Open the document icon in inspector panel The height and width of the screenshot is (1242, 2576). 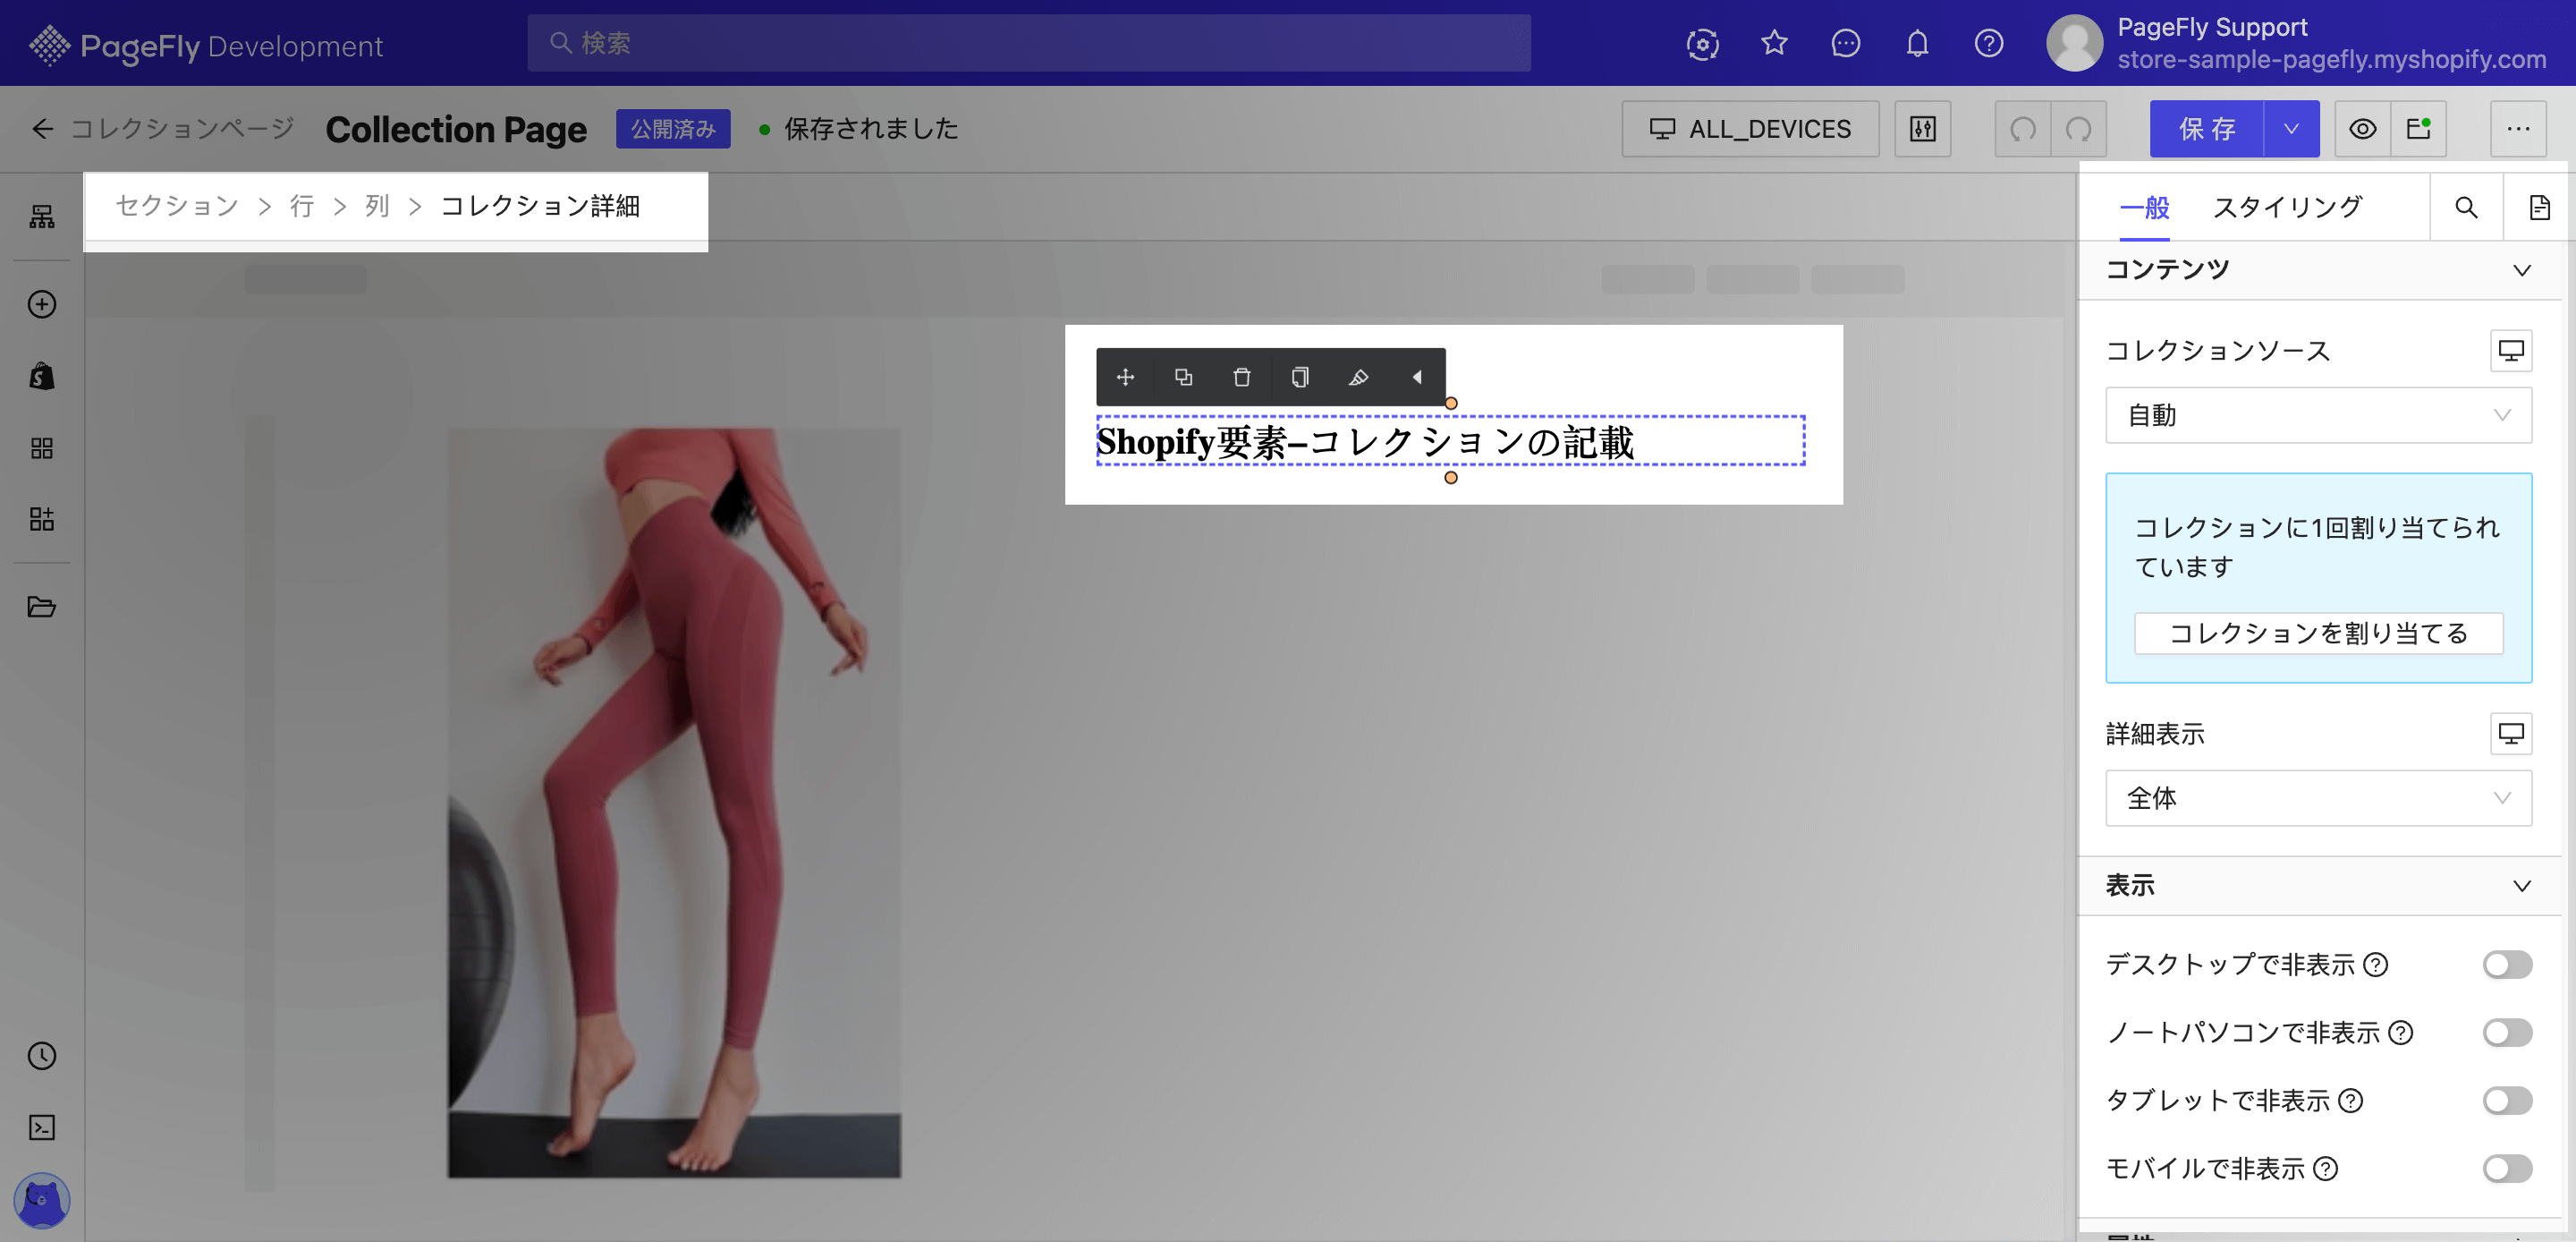coord(2539,208)
